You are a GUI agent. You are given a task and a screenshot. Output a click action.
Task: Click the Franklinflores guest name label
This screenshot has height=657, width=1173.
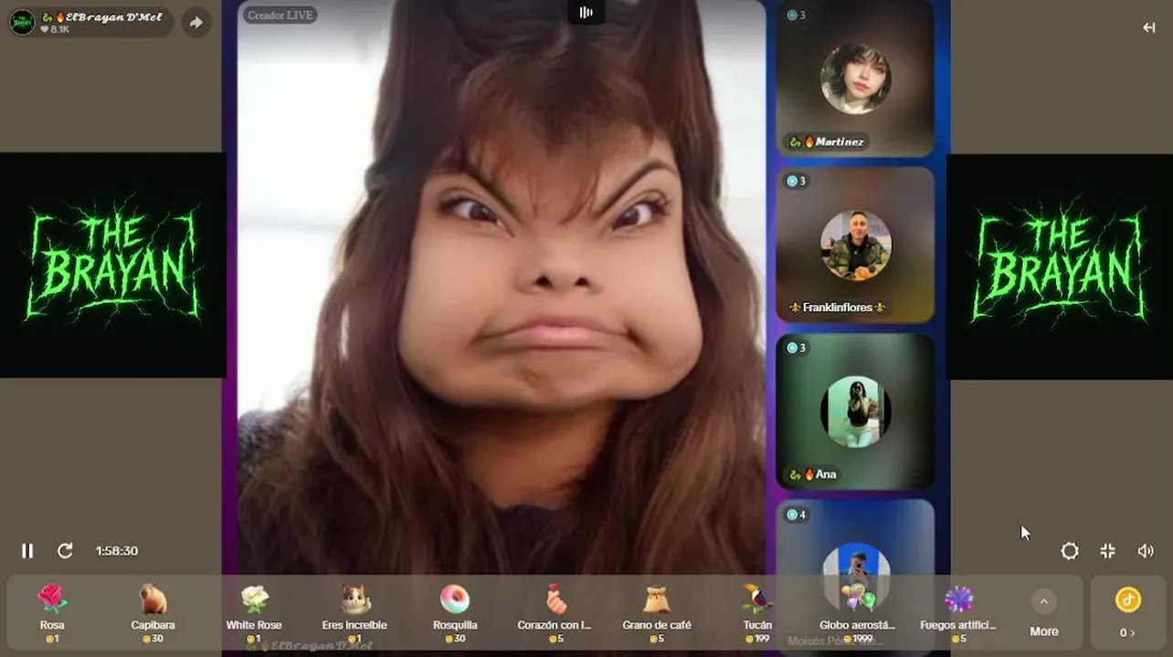pyautogui.click(x=838, y=308)
